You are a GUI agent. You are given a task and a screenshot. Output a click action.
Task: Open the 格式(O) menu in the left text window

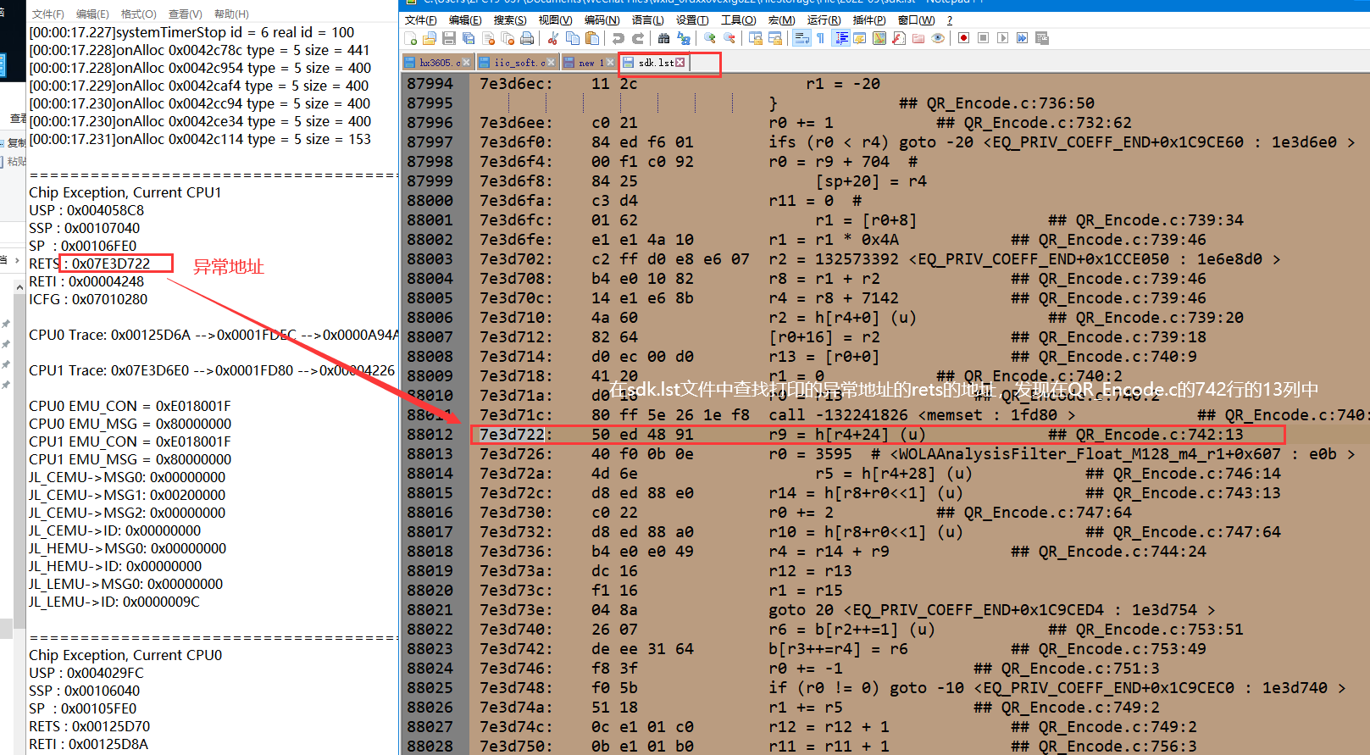[x=138, y=14]
